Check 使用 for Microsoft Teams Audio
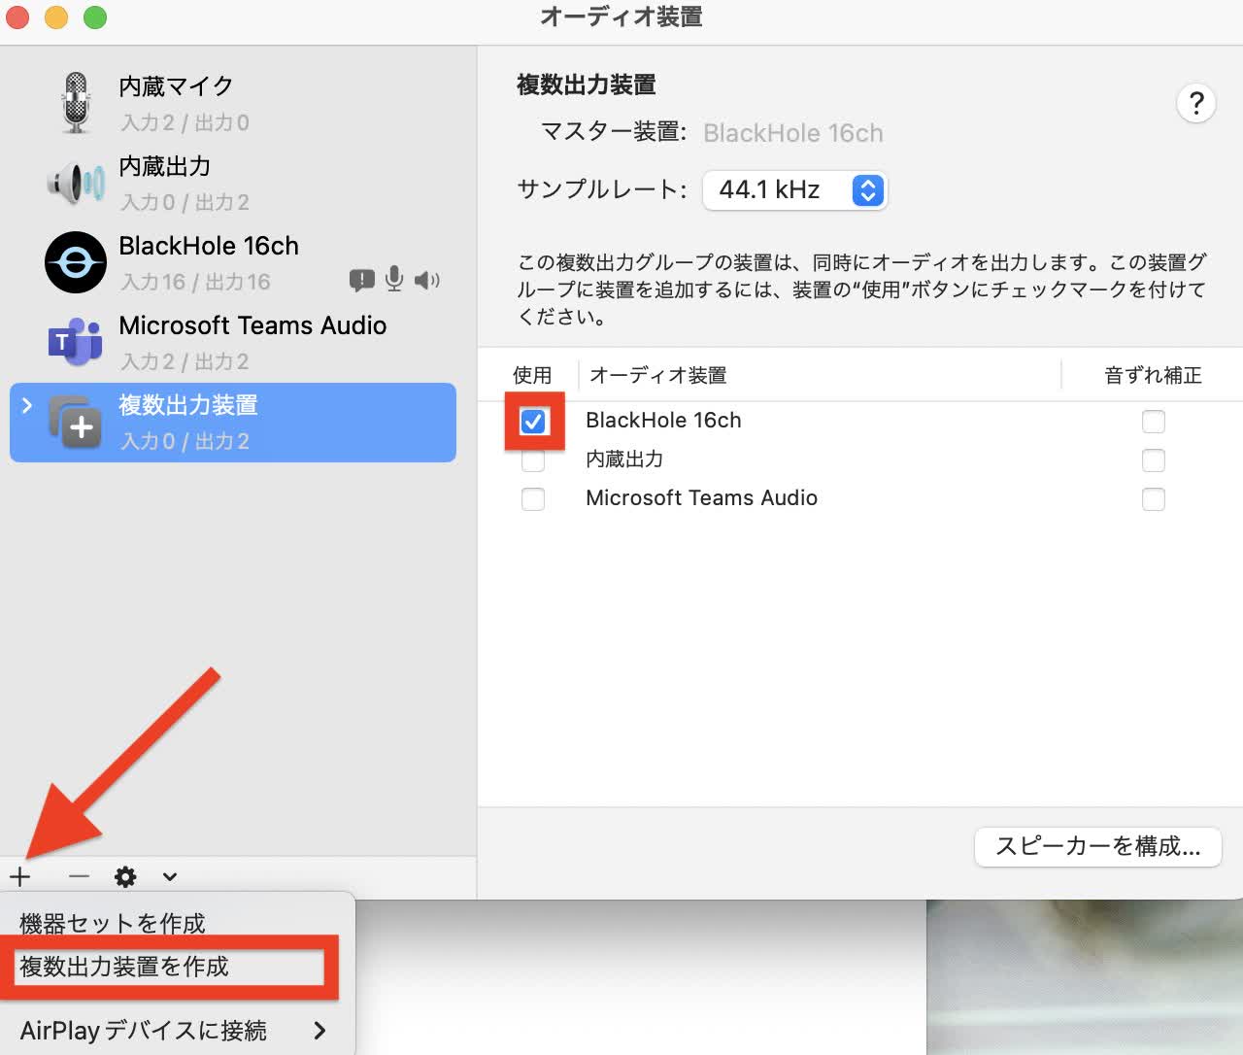 point(533,499)
